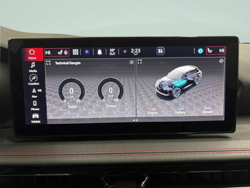Expand the power flow widget to fullscreen
Screen dimensions: 250x188
140,61
